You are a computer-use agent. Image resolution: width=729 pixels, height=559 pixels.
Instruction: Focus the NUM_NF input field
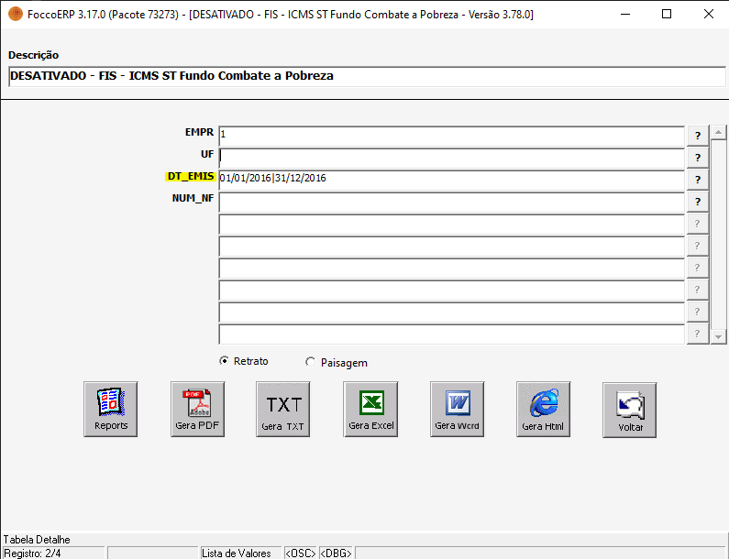click(451, 203)
